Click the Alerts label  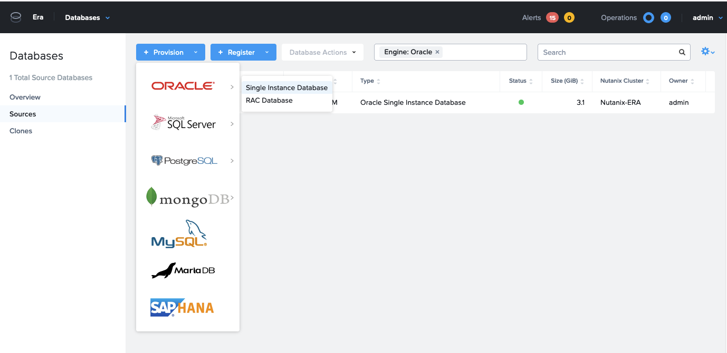click(531, 17)
